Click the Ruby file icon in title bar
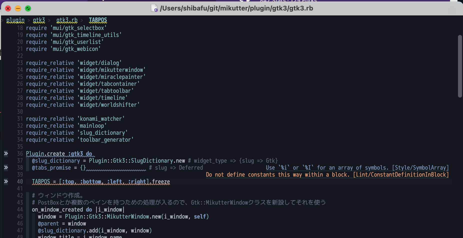 point(154,8)
